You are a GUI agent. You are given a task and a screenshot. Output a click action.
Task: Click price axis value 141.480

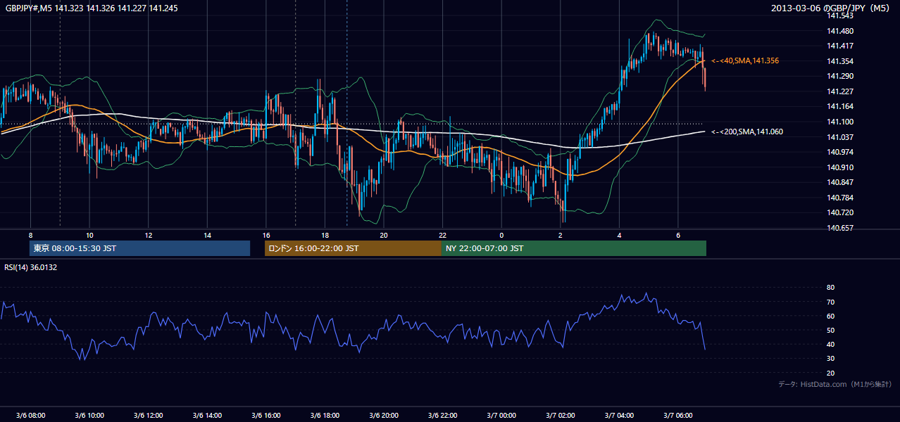pos(840,31)
